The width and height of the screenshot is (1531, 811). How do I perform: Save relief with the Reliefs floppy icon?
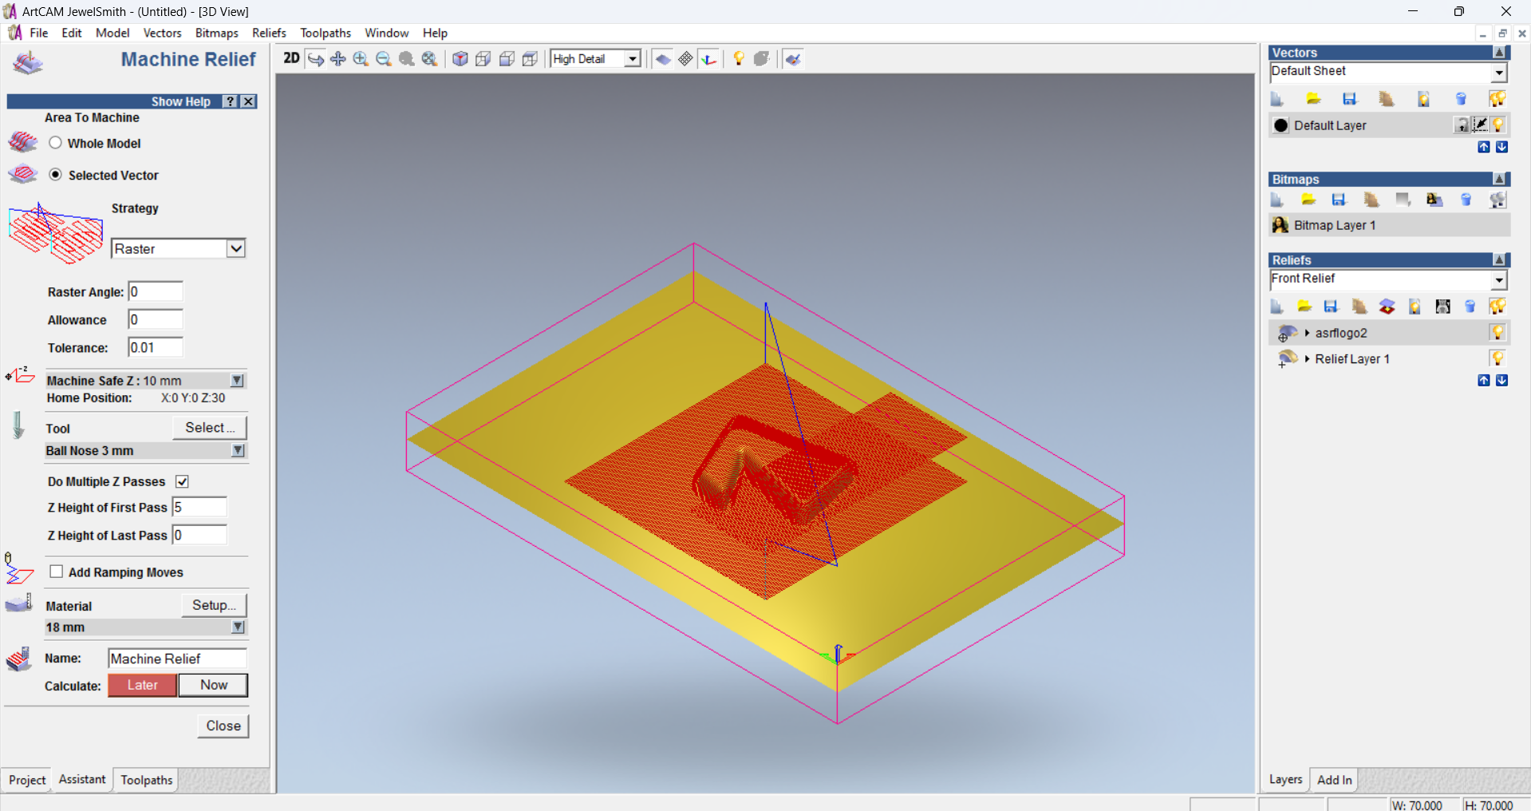coord(1331,307)
